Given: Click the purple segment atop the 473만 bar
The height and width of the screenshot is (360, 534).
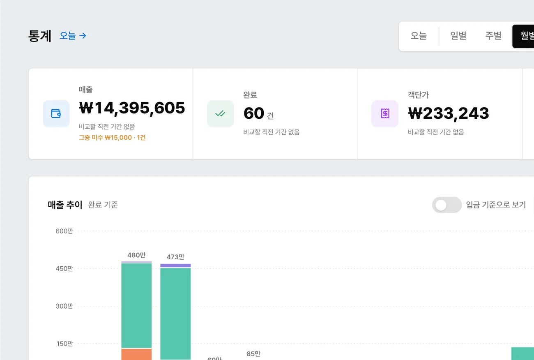Looking at the screenshot, I should [175, 265].
